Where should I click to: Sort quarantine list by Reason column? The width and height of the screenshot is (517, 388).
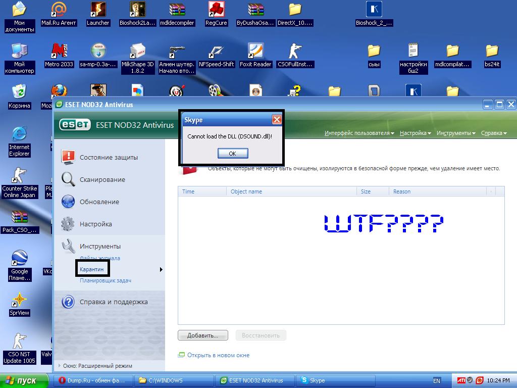[438, 191]
